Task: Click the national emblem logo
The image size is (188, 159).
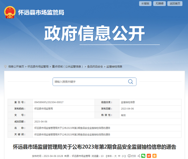Action: click(x=10, y=12)
